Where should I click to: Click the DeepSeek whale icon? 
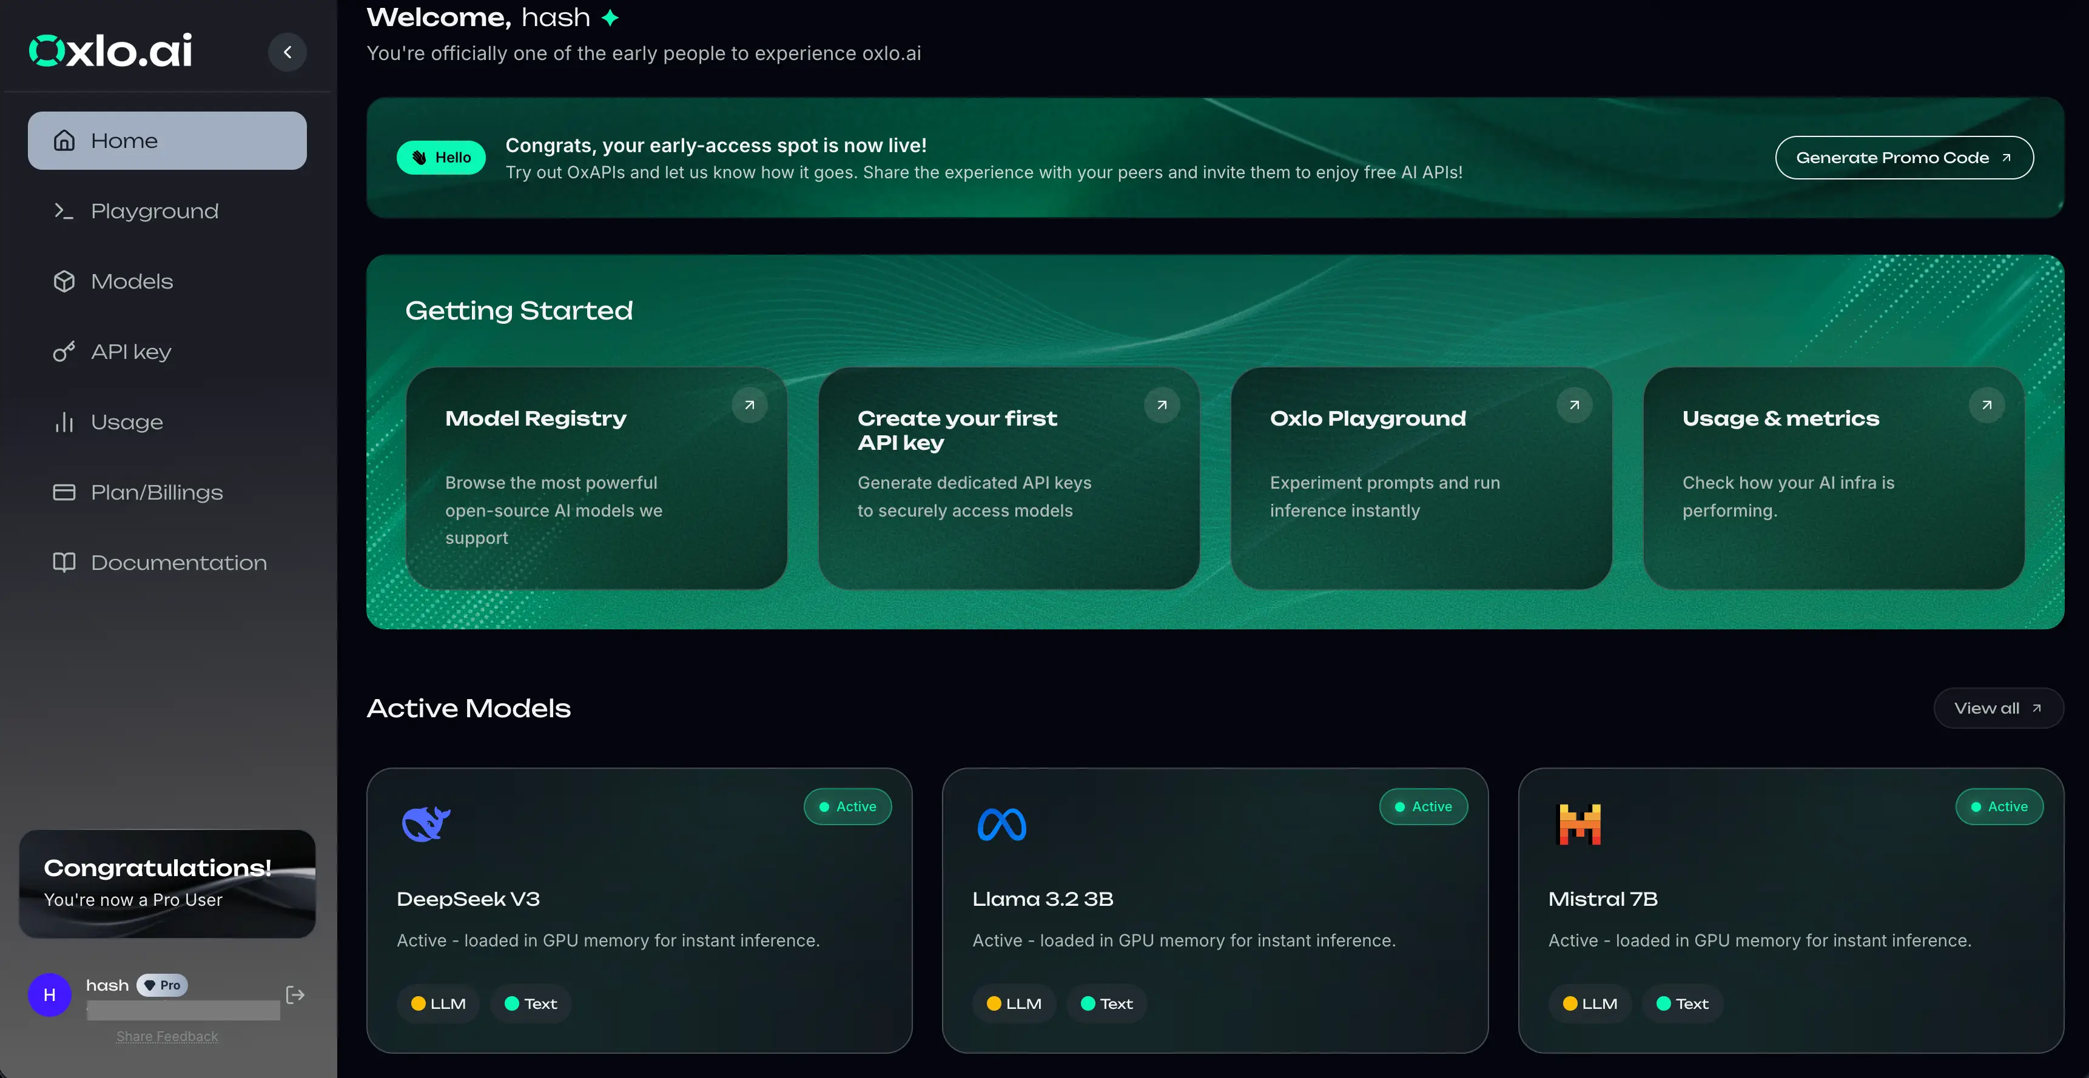point(425,823)
